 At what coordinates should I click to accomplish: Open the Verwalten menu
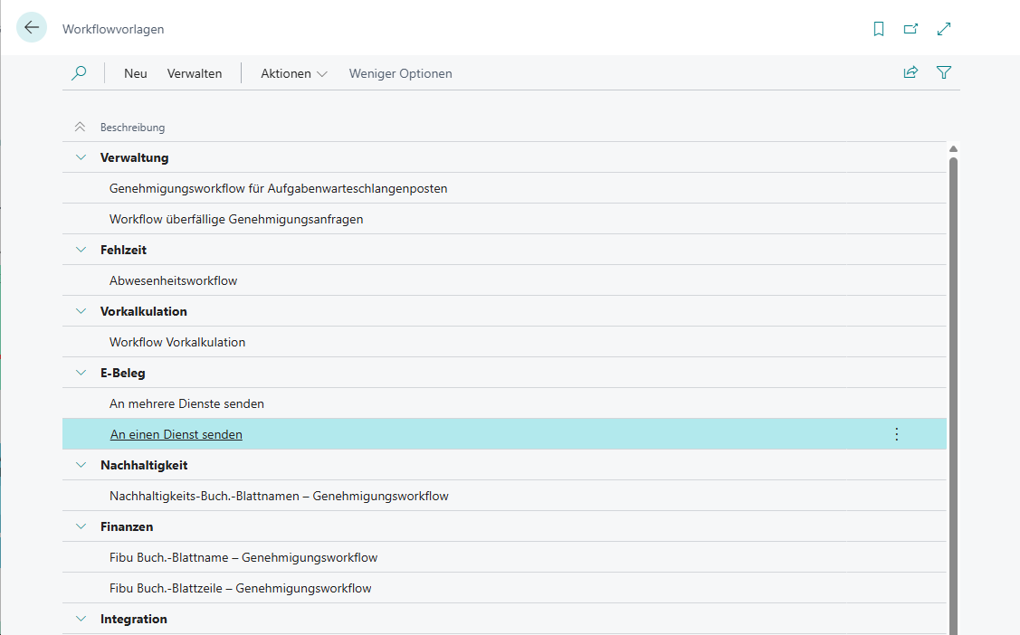pyautogui.click(x=195, y=73)
